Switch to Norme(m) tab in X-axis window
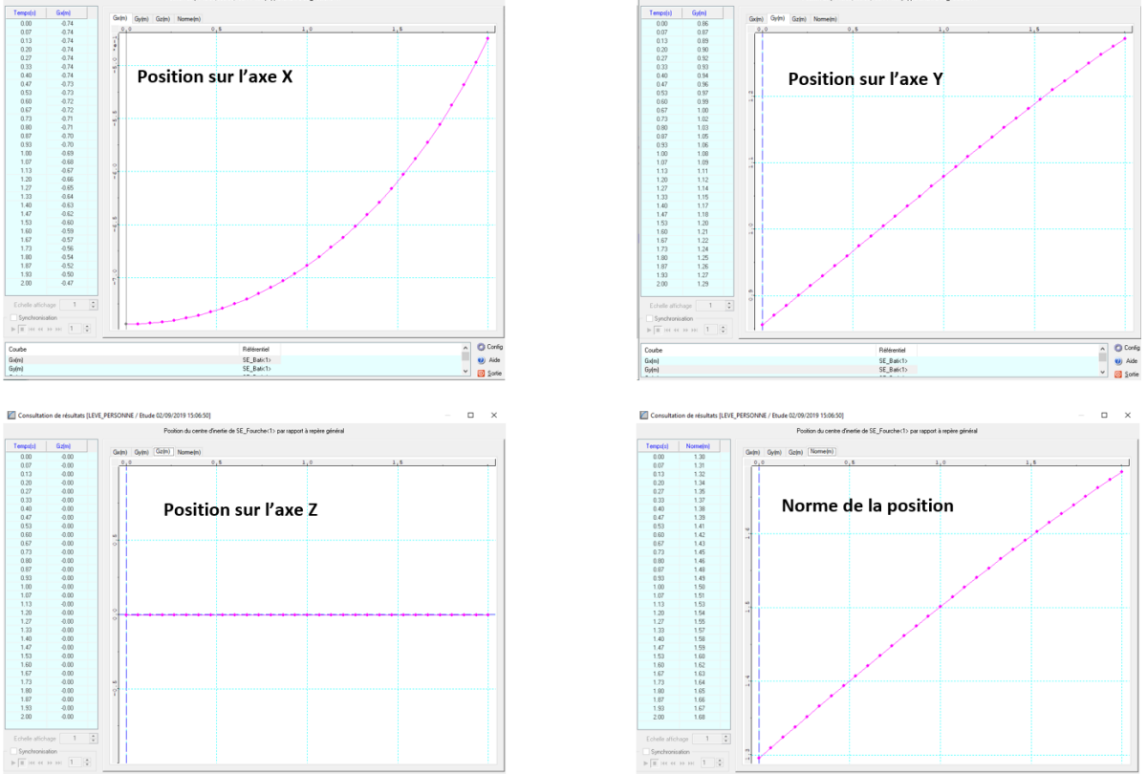 pyautogui.click(x=188, y=18)
